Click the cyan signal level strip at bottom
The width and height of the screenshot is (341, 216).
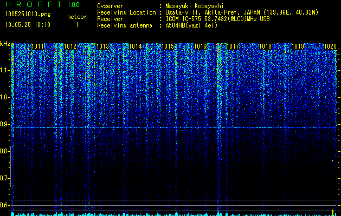tap(173, 214)
